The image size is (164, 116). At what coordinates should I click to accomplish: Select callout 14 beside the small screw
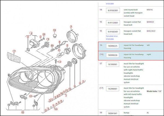[x=60, y=62]
